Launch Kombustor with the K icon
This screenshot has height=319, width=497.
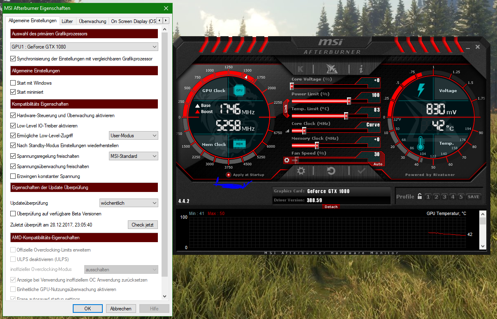pyautogui.click(x=301, y=69)
